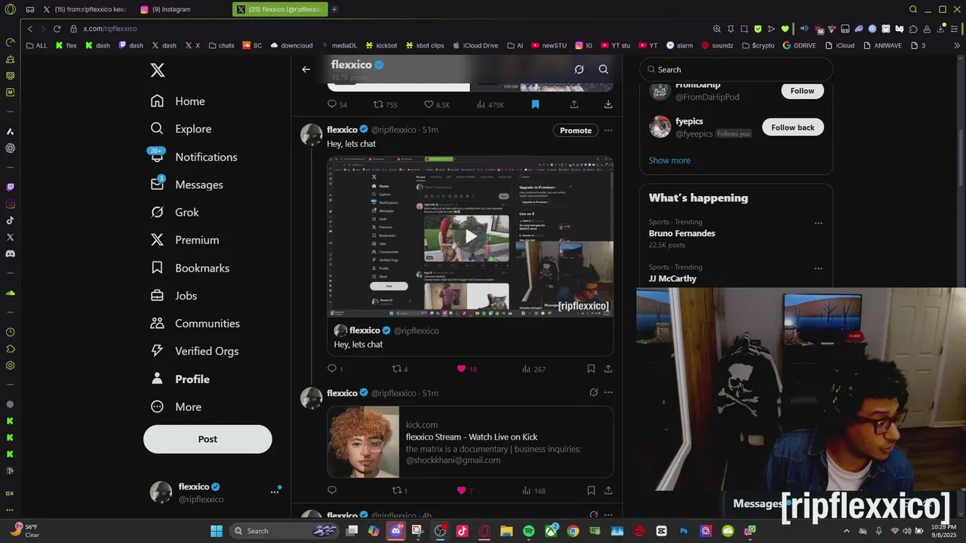Unlike the post with 6.5K likes

pyautogui.click(x=436, y=105)
